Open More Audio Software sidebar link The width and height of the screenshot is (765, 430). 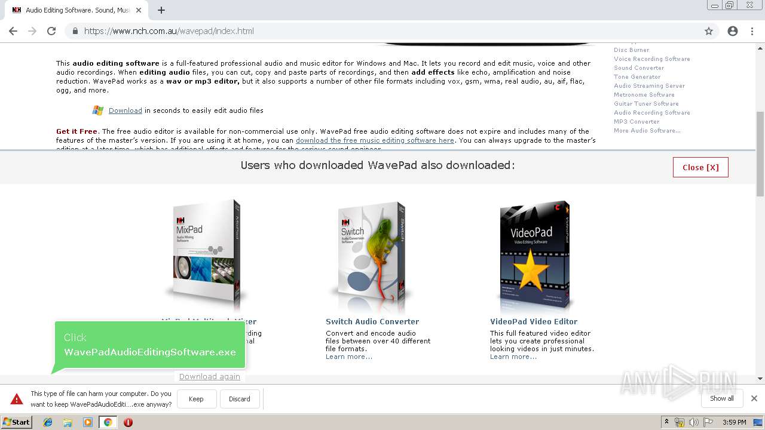point(647,131)
